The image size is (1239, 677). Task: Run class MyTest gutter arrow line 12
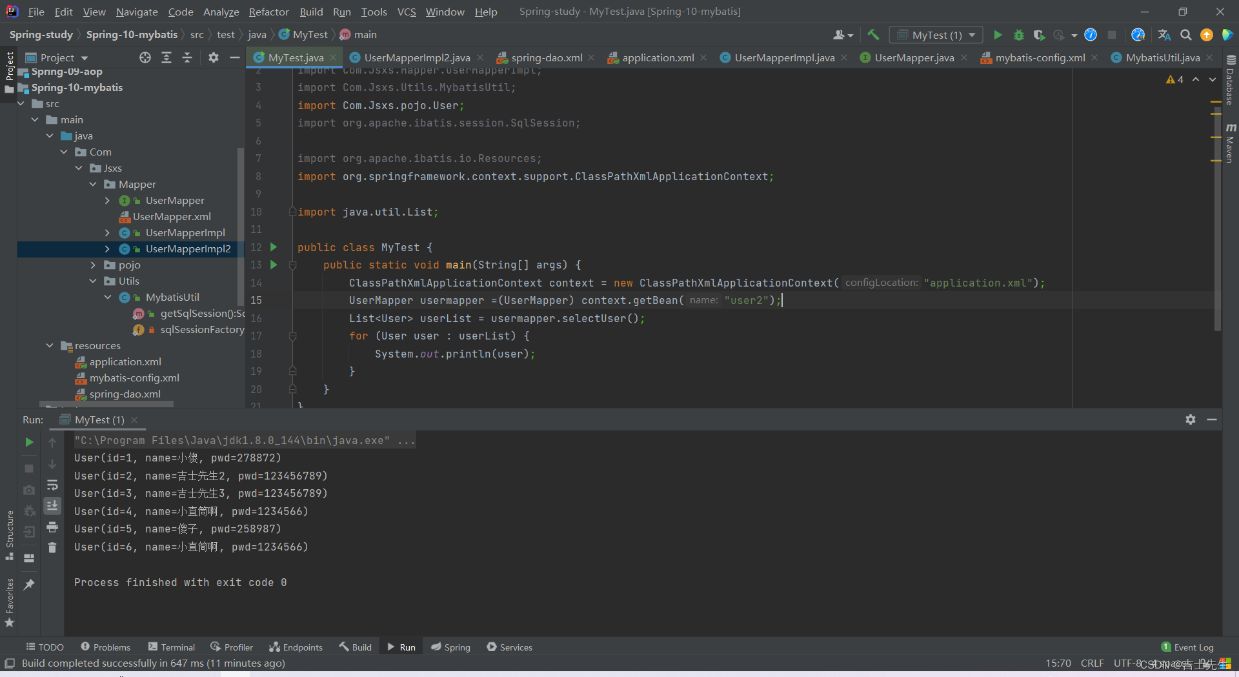(274, 247)
